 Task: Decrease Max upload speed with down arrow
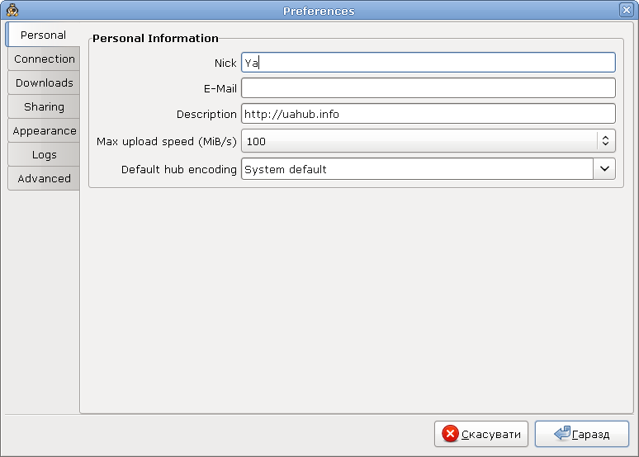[606, 145]
